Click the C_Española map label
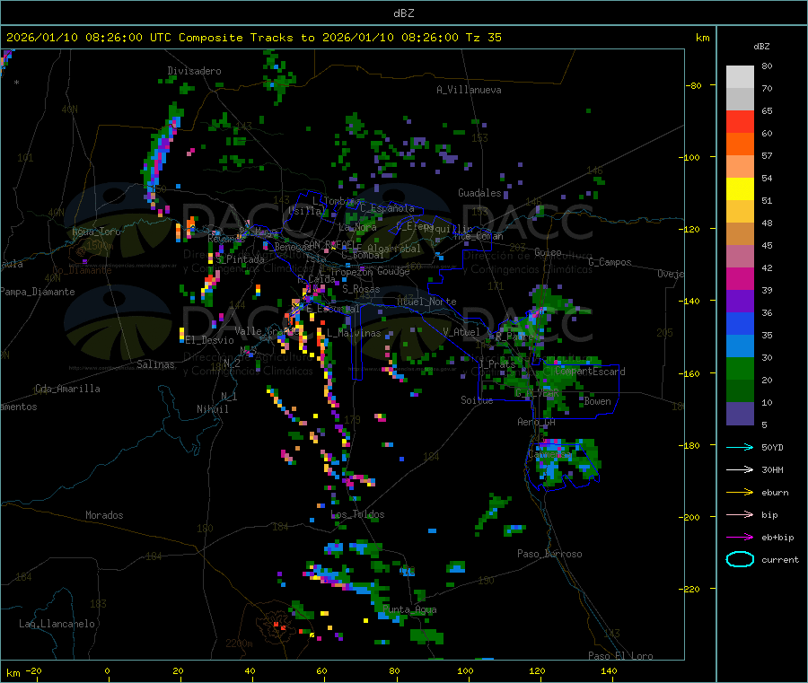Viewport: 808px width, 683px height. (387, 208)
